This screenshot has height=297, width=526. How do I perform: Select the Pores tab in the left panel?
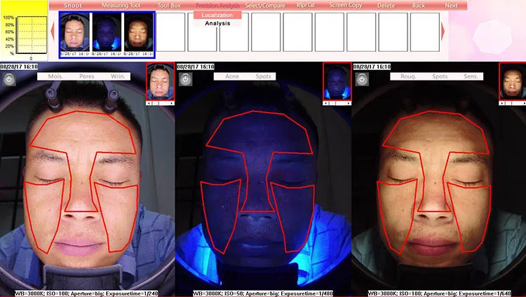click(88, 76)
